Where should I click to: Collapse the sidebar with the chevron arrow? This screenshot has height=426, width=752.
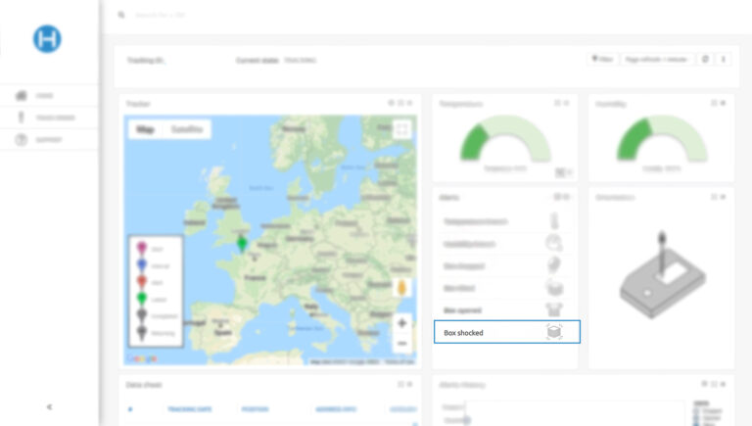(x=49, y=406)
